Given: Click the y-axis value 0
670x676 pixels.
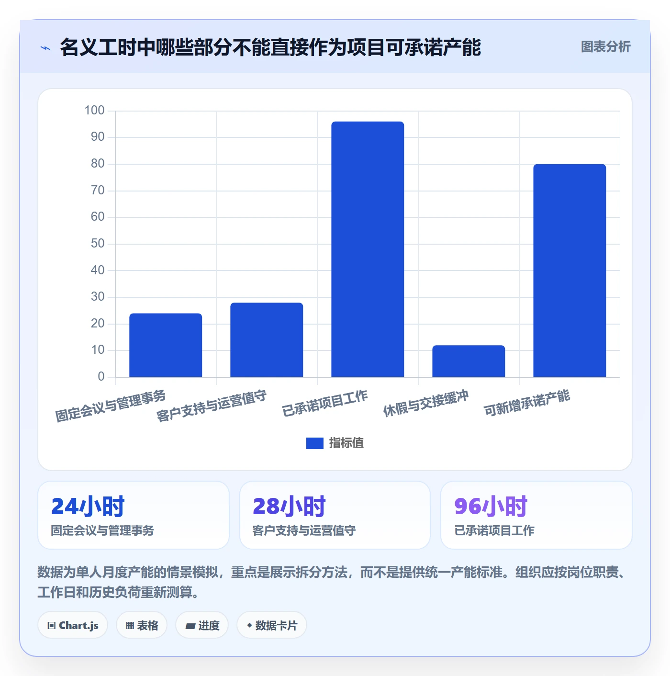Looking at the screenshot, I should tap(101, 377).
